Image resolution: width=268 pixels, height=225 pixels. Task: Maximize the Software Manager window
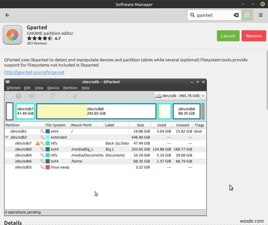click(x=253, y=4)
